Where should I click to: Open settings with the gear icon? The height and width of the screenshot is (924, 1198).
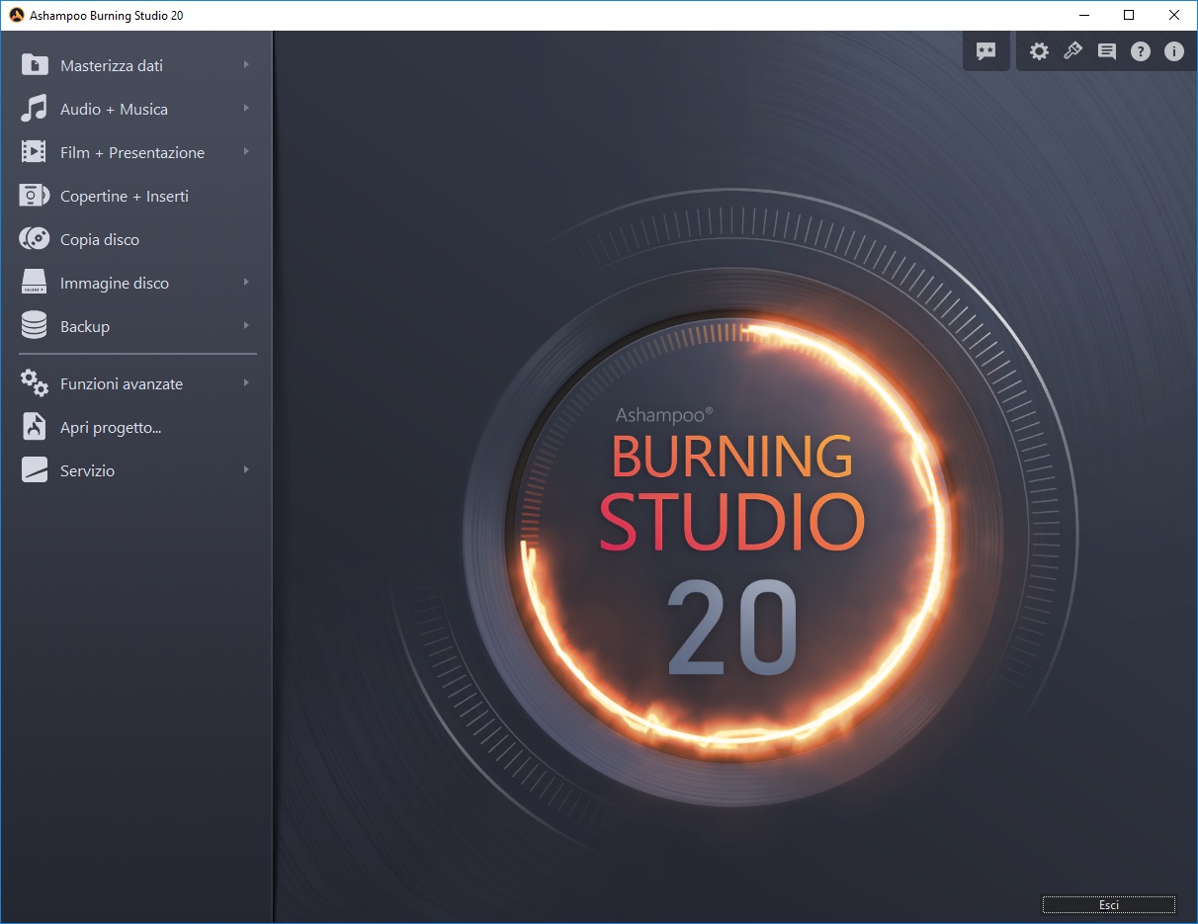1039,51
